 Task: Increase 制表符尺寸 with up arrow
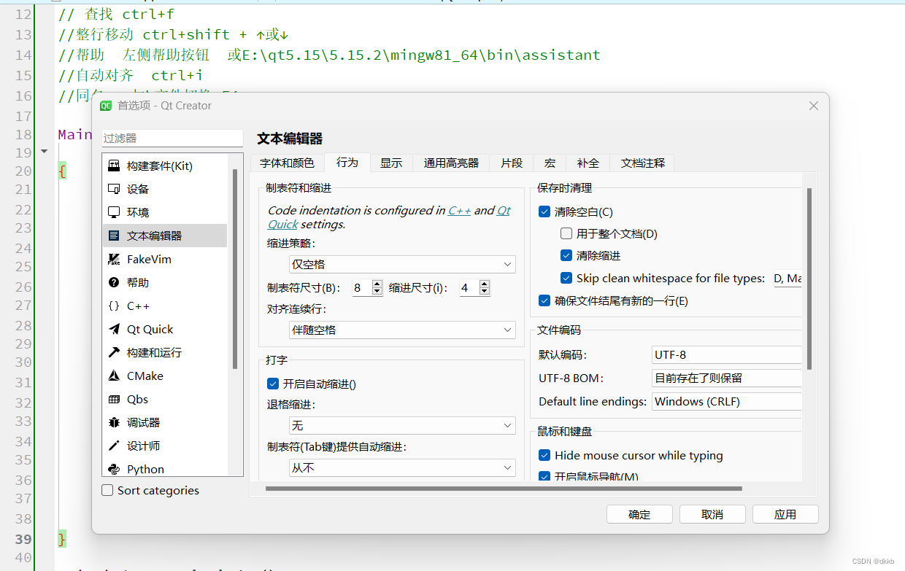point(377,284)
